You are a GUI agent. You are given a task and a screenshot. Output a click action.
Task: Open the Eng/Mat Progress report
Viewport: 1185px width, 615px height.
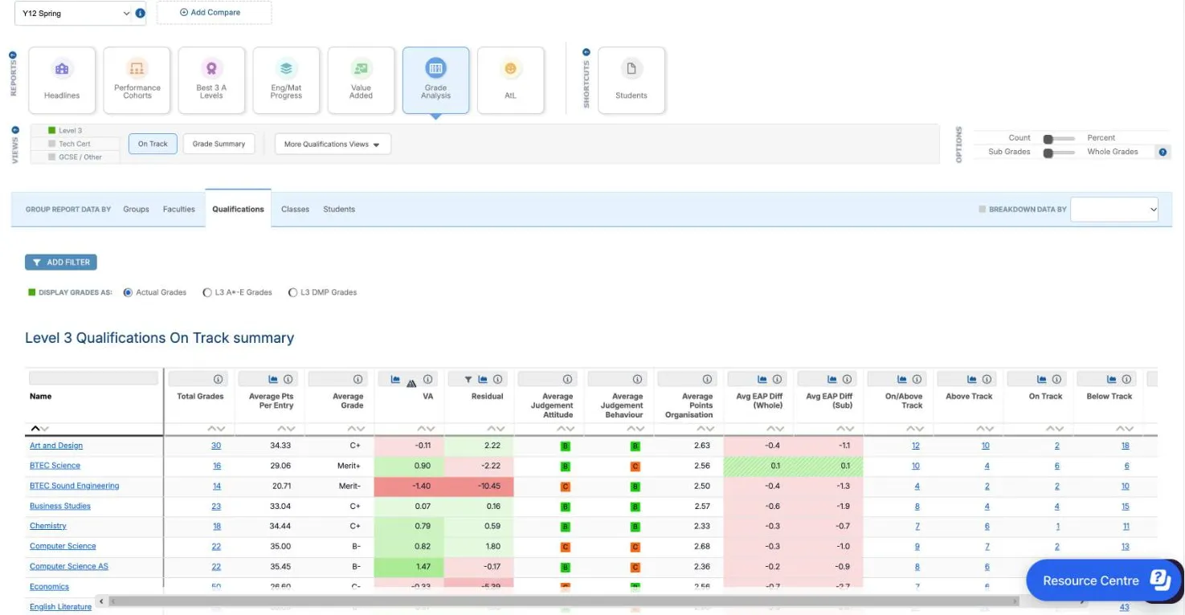[286, 80]
